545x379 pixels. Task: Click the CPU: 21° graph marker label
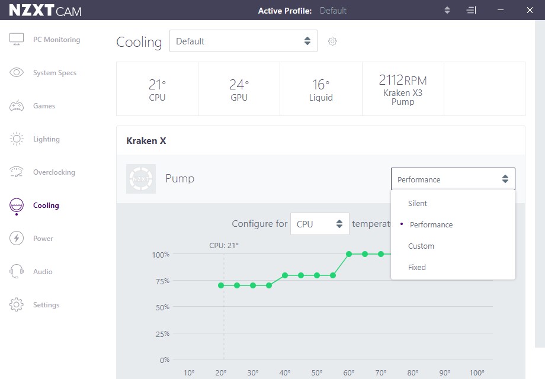(x=224, y=245)
